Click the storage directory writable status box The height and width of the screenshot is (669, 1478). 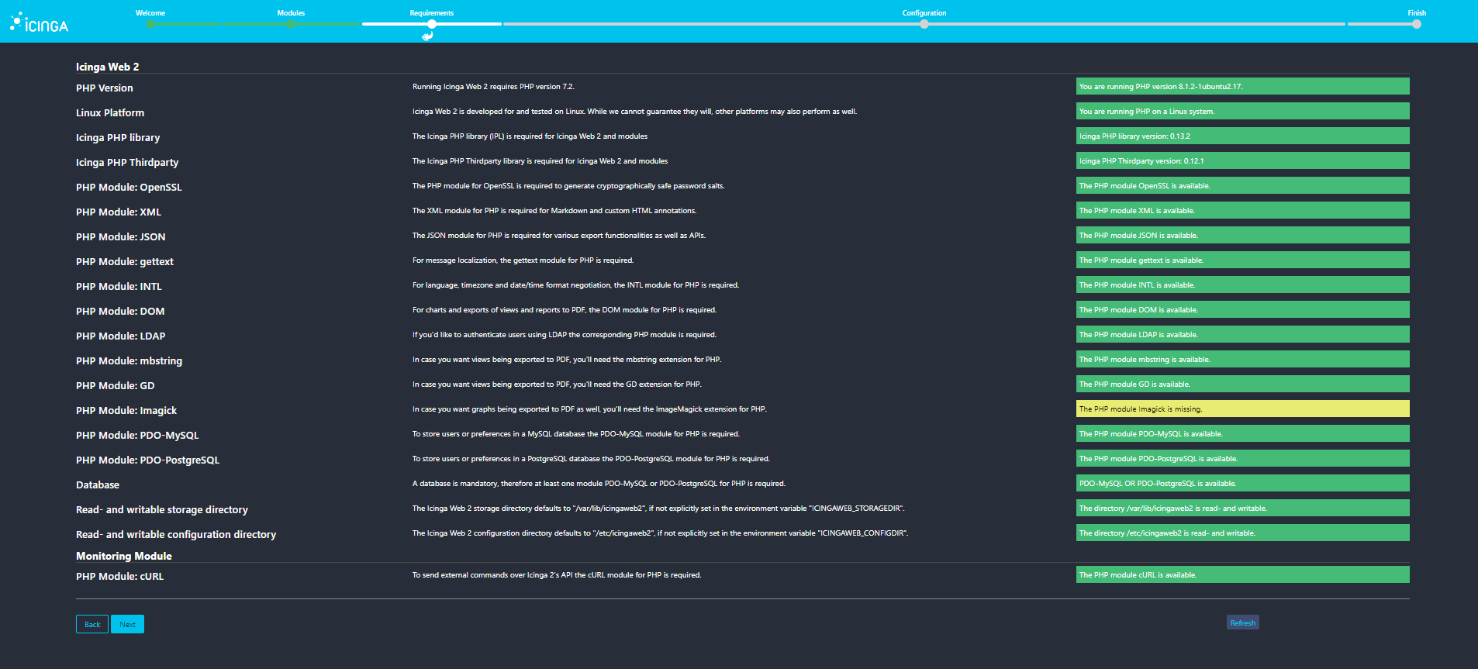[1242, 509]
